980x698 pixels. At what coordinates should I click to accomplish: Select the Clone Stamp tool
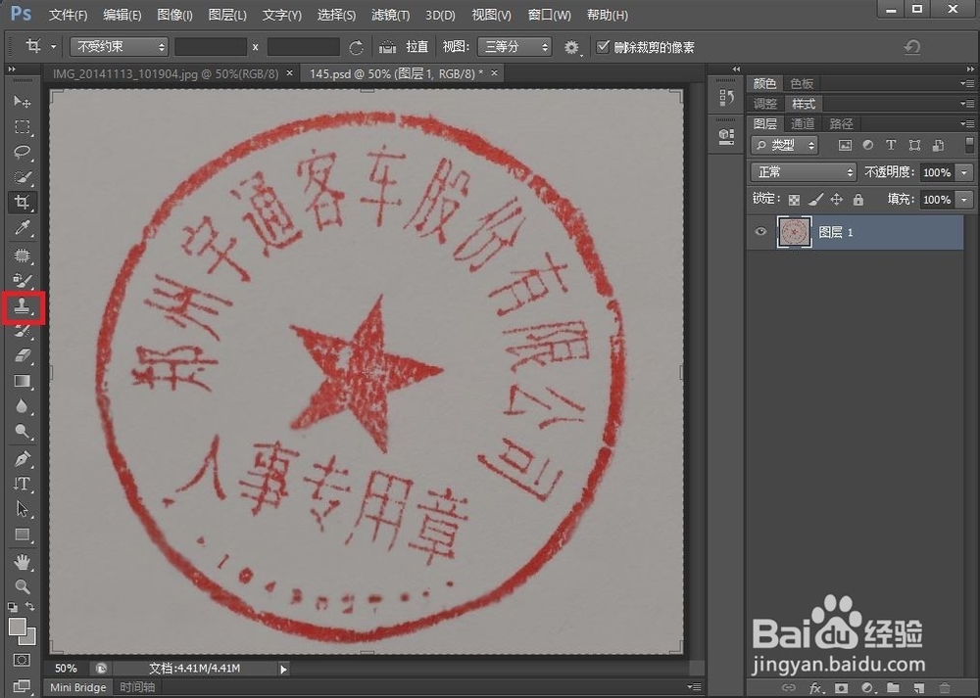point(23,306)
